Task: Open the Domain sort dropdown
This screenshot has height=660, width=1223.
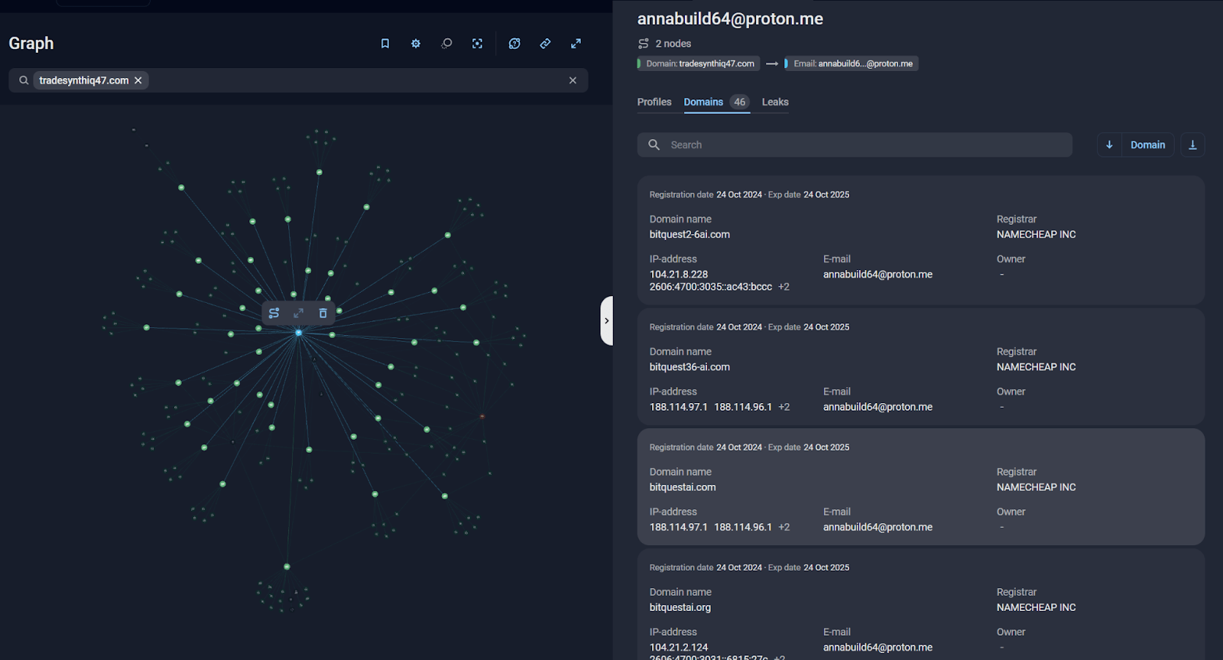Action: [1147, 145]
